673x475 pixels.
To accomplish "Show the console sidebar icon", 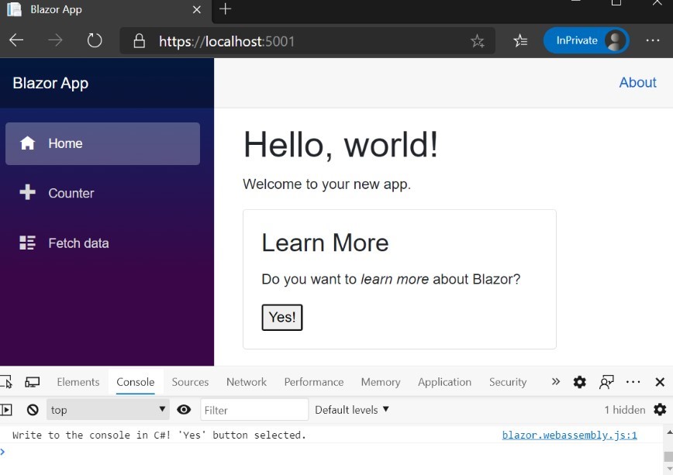I will (x=6, y=410).
